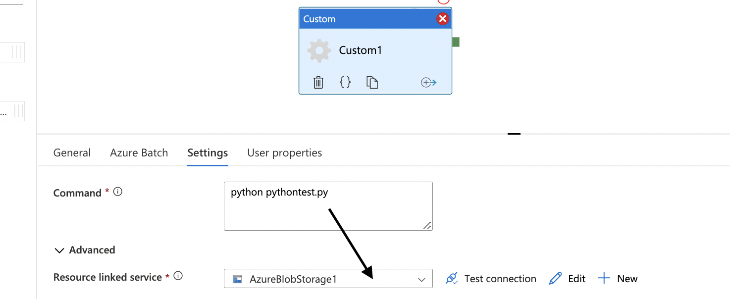Click the Command field info icon

point(117,191)
